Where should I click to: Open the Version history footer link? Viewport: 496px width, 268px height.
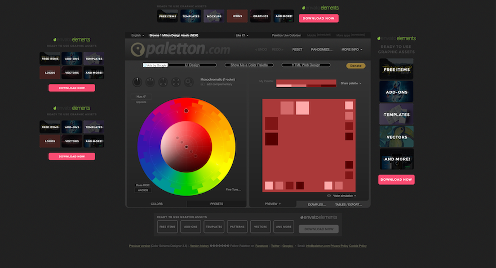point(200,246)
